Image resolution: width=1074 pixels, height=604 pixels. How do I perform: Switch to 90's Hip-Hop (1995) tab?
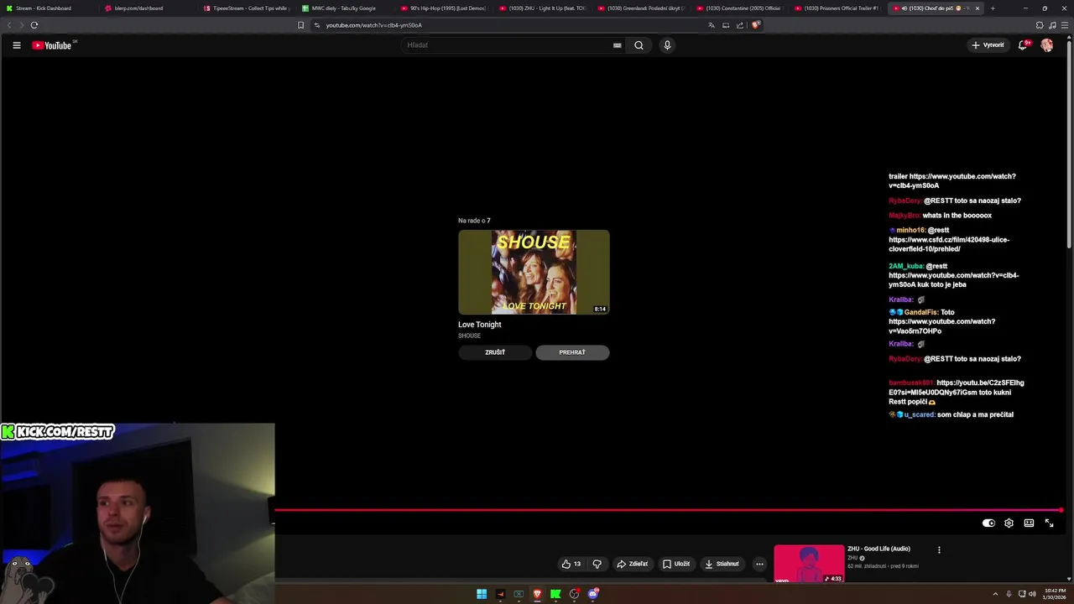coord(445,8)
